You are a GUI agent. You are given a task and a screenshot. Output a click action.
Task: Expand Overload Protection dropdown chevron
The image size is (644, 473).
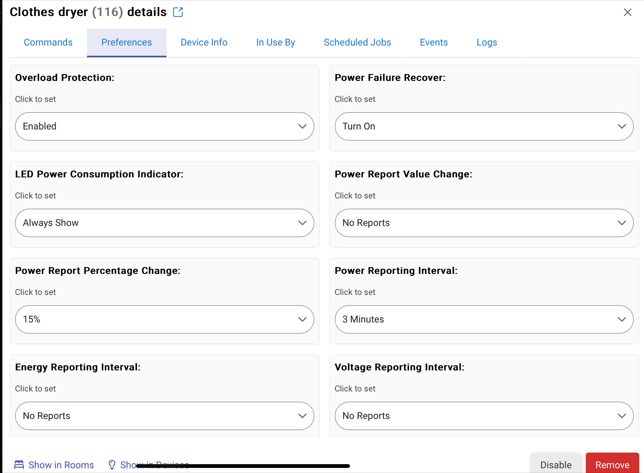(302, 126)
